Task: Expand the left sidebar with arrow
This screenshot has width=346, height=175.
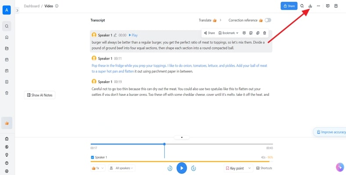Action: coord(17,10)
